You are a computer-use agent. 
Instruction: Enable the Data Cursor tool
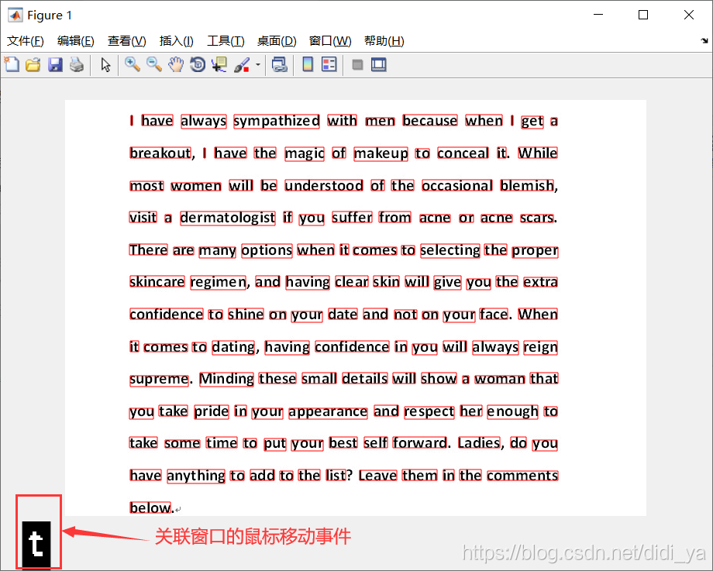[219, 64]
